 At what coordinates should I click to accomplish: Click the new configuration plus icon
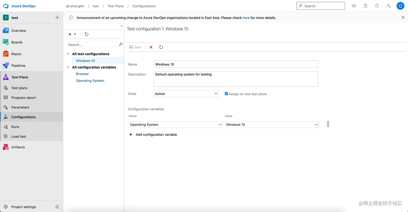coord(70,34)
